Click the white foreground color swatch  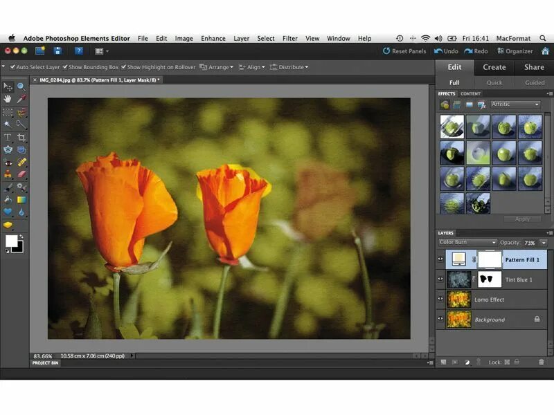coord(11,241)
